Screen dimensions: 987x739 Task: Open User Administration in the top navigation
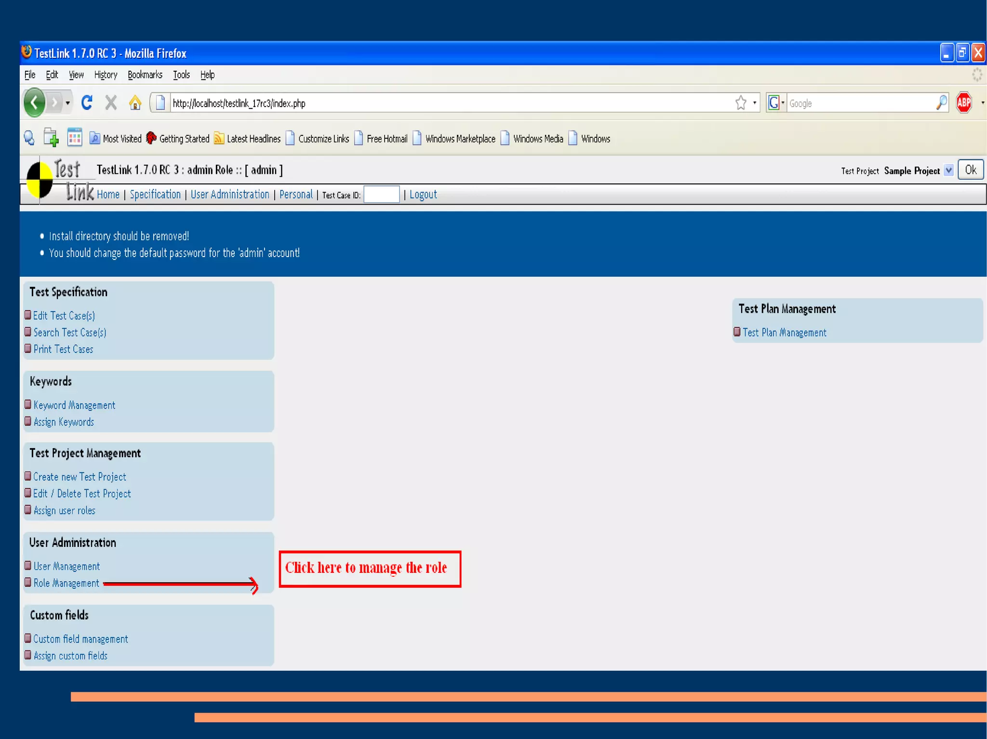[230, 194]
